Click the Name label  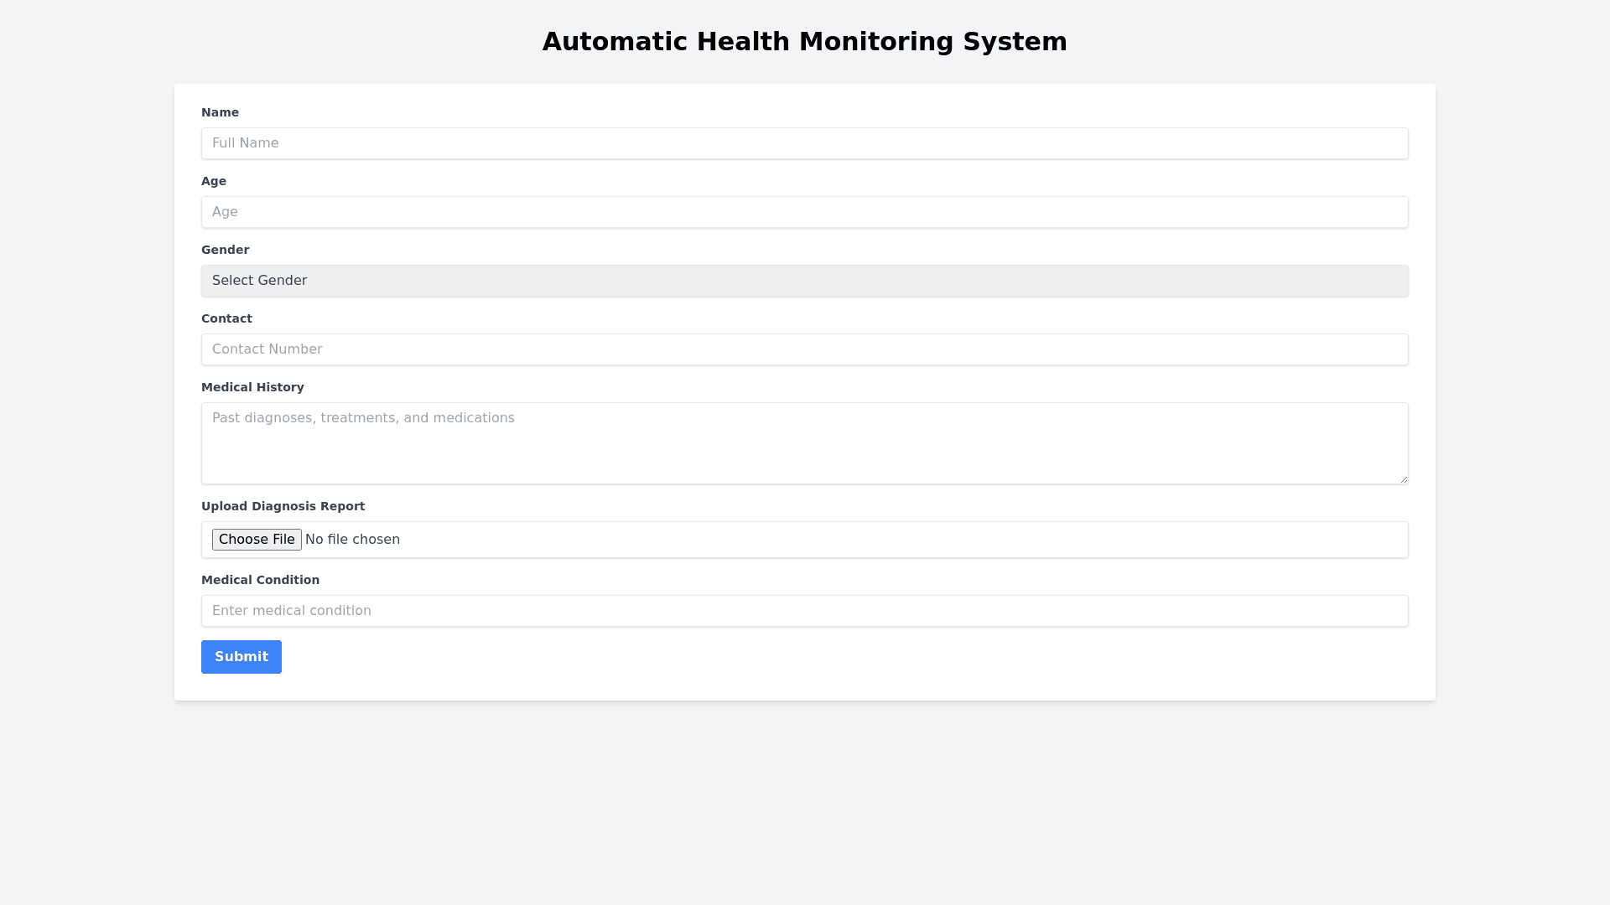[220, 112]
